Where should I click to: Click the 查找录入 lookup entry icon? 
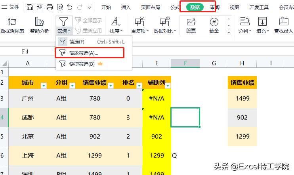pos(284,21)
